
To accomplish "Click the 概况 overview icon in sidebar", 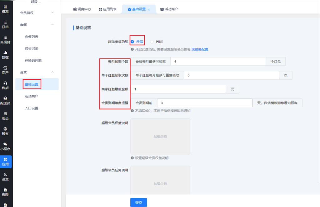I will [5, 7].
